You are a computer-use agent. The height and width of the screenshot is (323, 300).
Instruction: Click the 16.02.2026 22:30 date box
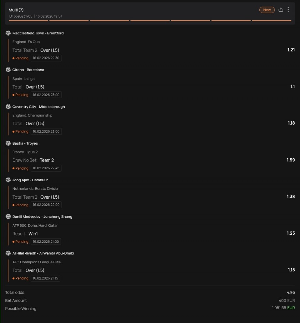point(46,58)
